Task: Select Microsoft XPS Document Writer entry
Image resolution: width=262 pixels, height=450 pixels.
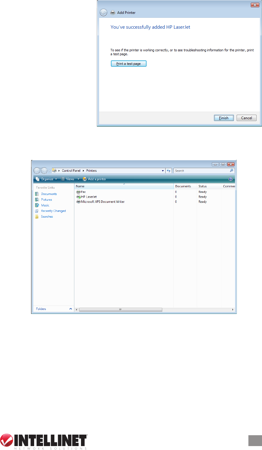Action: [103, 202]
